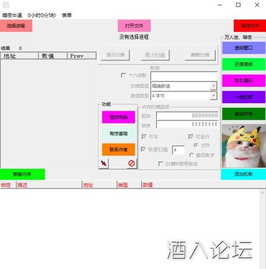Minimize the trainer window
The width and height of the screenshot is (266, 269).
pyautogui.click(x=220, y=5)
